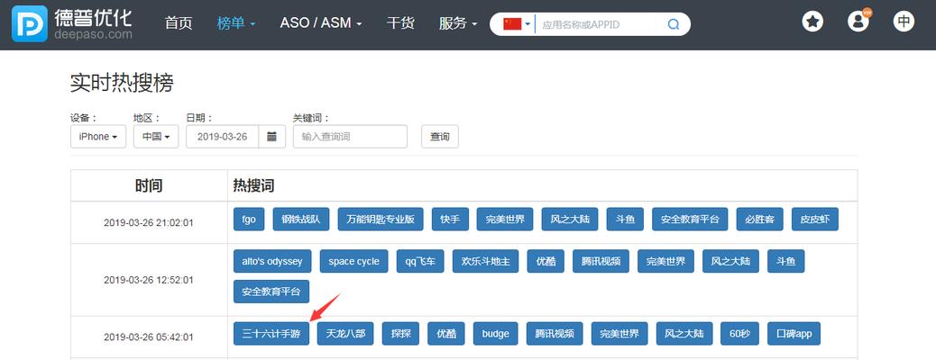
Task: Click the fgo hot search tag
Action: 249,220
